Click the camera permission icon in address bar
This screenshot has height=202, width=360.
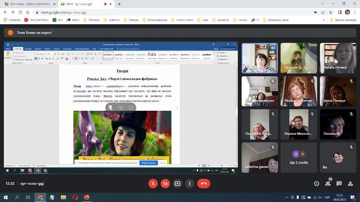coord(315,12)
